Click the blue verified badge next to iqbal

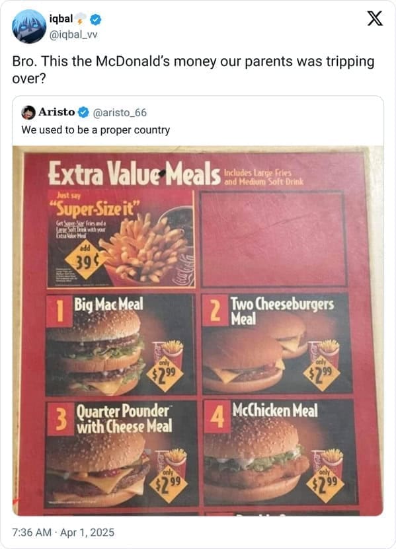pos(95,20)
